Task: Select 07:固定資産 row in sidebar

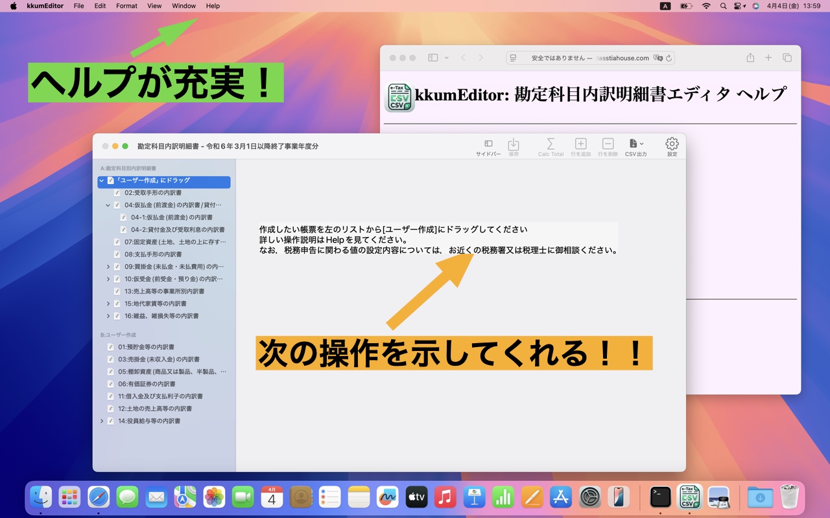Action: click(x=164, y=242)
